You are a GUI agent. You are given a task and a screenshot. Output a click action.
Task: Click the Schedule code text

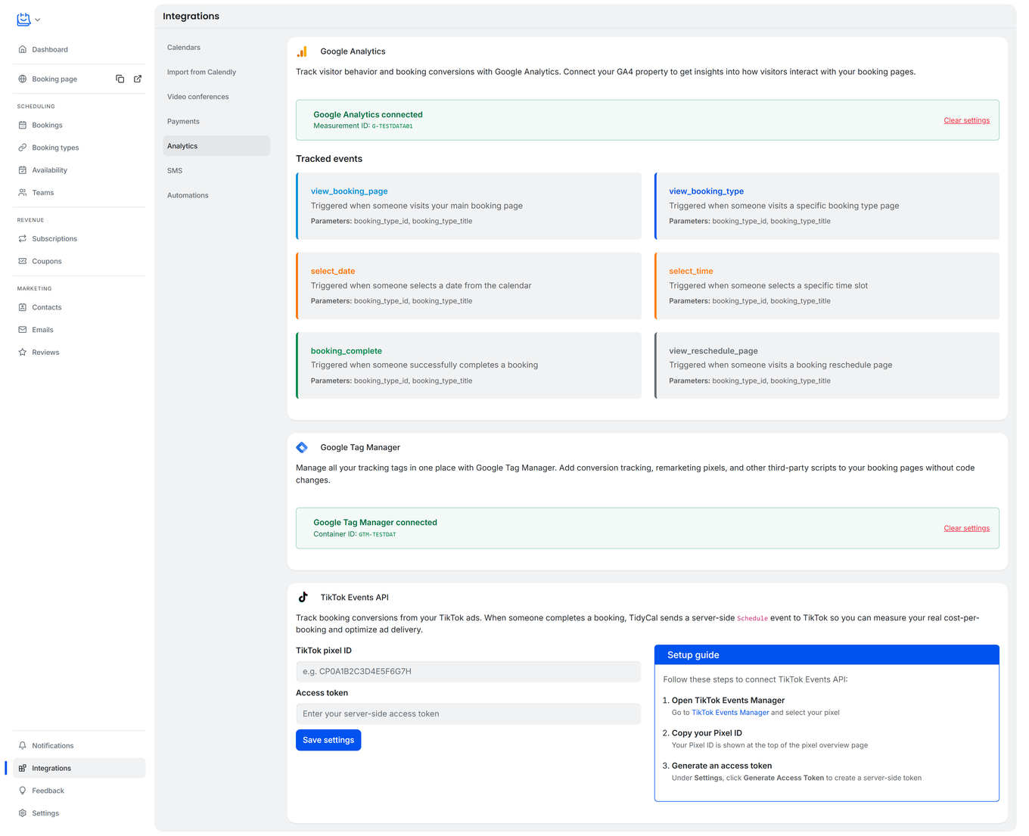pos(753,618)
